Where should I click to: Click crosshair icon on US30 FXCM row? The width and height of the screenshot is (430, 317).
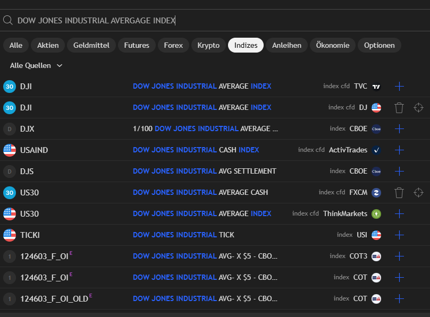click(418, 193)
